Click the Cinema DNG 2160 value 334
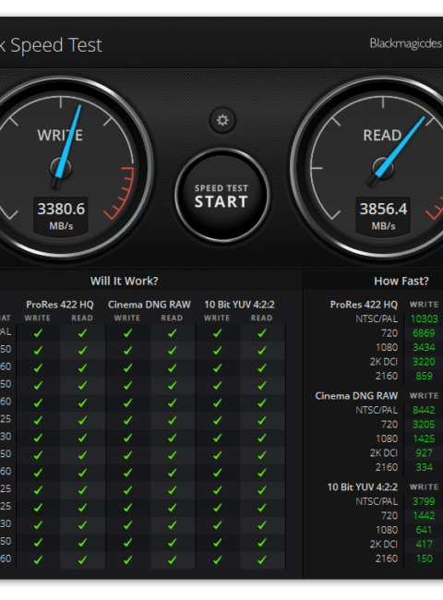This screenshot has width=443, height=600. (x=424, y=468)
